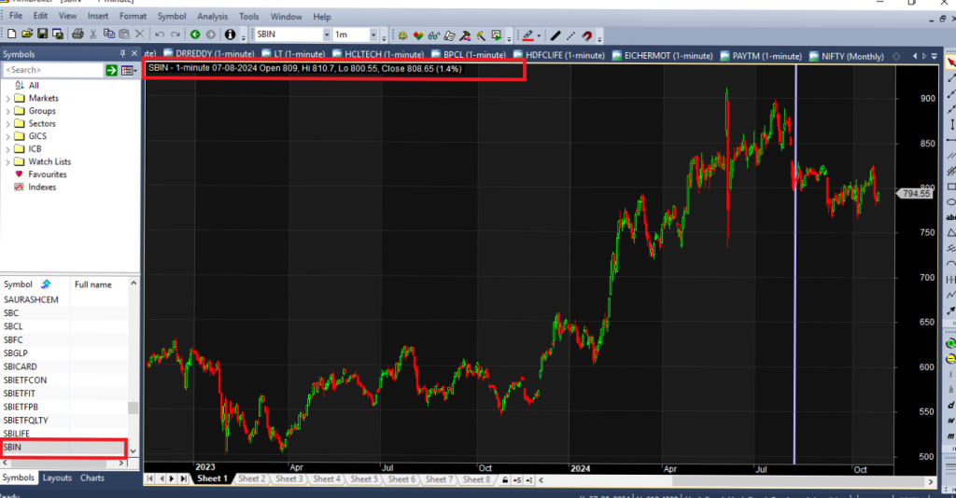Jump to the last sheet
This screenshot has width=956, height=498.
pos(184,479)
